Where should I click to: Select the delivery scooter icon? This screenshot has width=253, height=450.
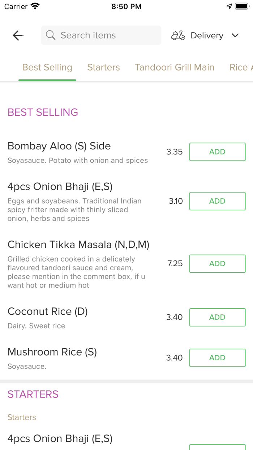coord(177,35)
